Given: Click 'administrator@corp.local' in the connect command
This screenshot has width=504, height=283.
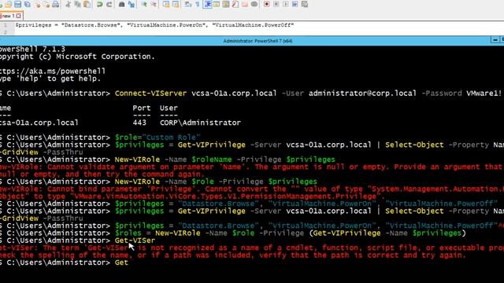Looking at the screenshot, I should click(x=362, y=94).
